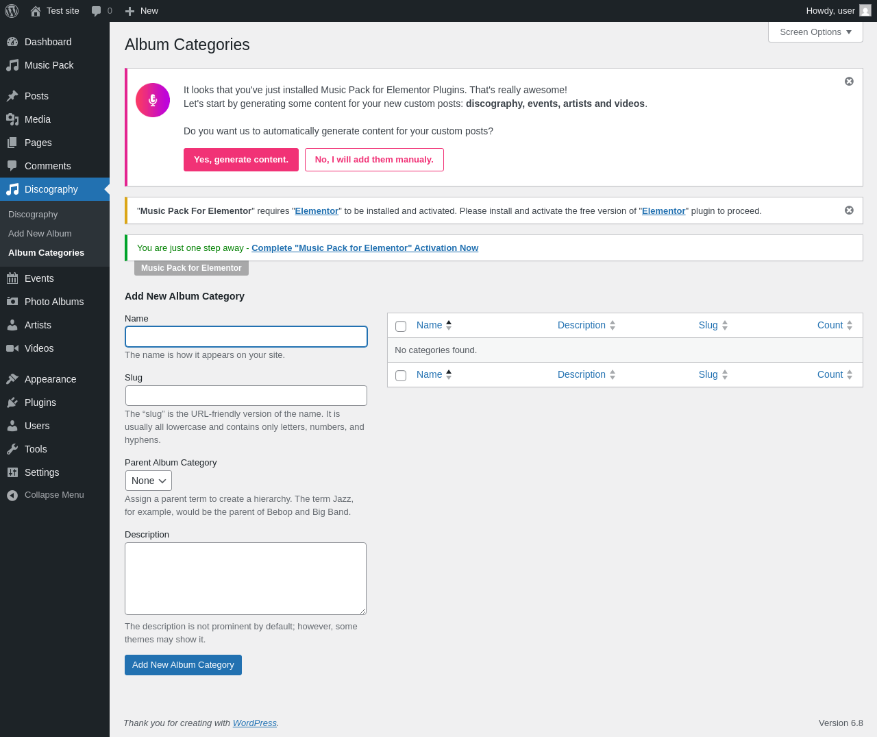
Task: Click the Plugins plug icon
Action: [12, 402]
